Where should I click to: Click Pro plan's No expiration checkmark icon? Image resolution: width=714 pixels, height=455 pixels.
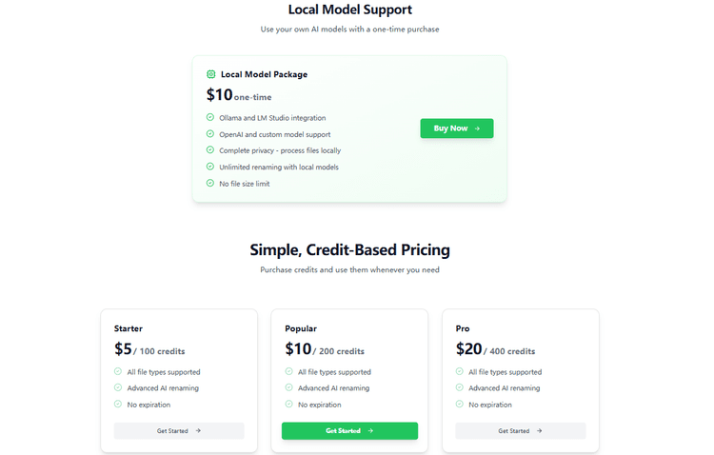pos(460,405)
